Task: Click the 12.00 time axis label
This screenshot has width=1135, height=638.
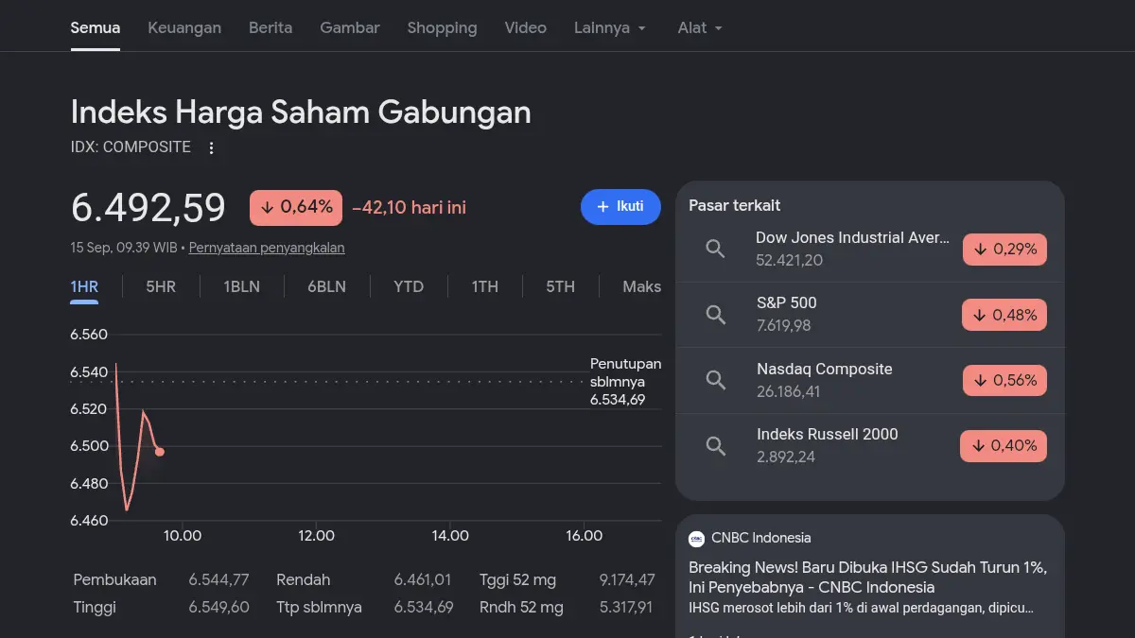Action: [x=316, y=536]
